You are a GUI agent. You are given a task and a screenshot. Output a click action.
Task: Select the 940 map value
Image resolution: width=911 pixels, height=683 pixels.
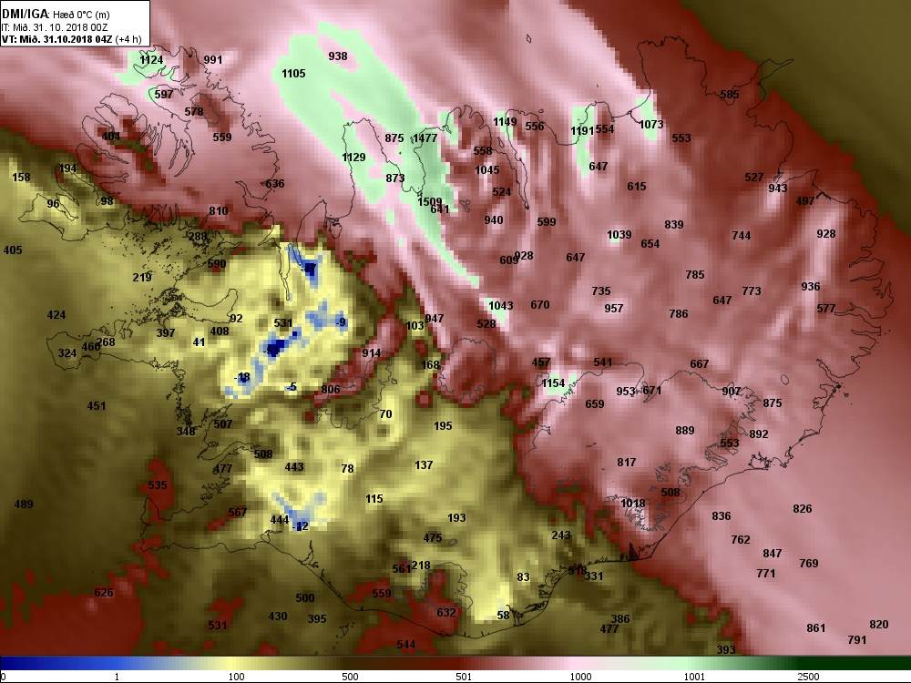(494, 220)
